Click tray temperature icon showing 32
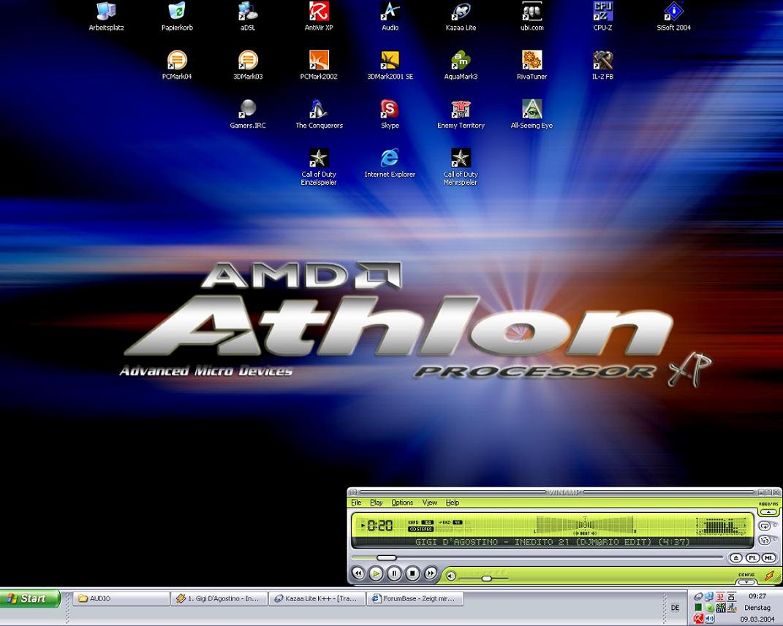The width and height of the screenshot is (783, 626). (720, 597)
